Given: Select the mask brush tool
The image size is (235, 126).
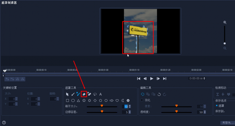Looking at the screenshot, I should coord(73,94).
